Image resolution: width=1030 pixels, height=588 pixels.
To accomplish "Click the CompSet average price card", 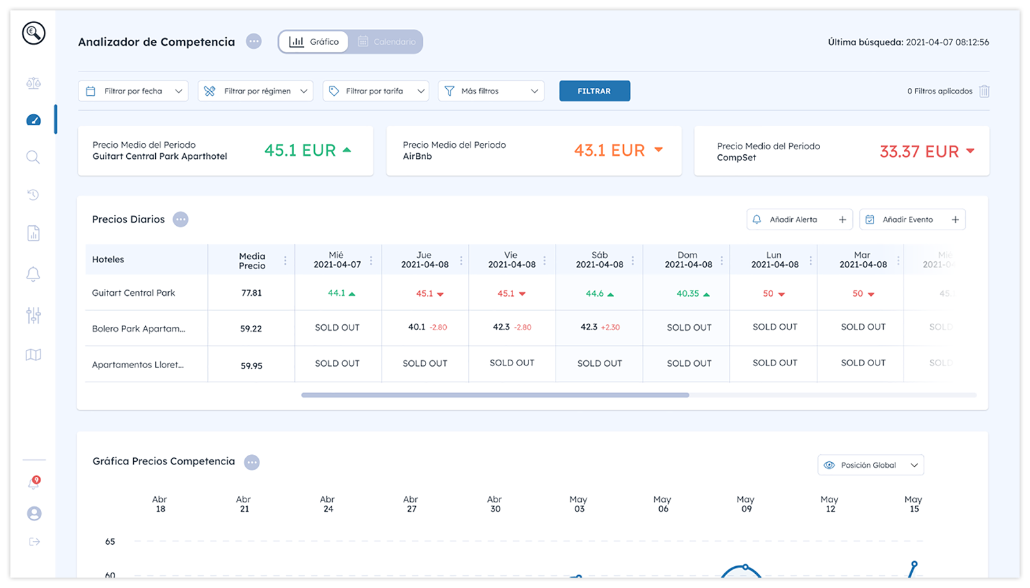I will point(841,151).
